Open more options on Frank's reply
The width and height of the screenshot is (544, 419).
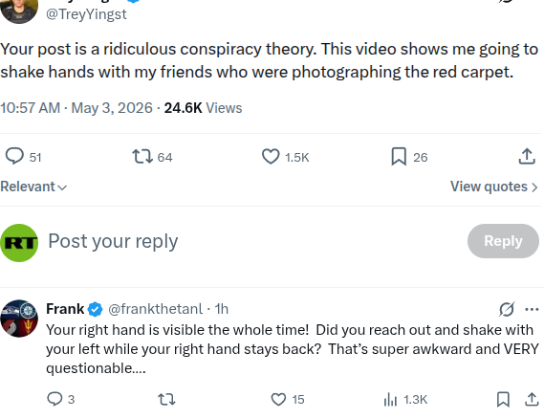point(532,309)
